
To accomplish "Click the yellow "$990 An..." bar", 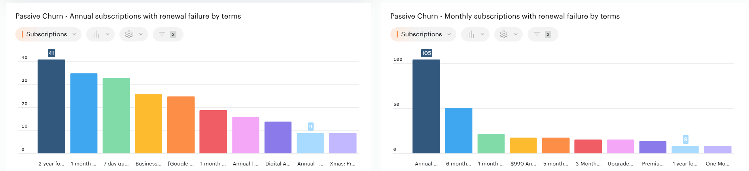I will pos(523,145).
